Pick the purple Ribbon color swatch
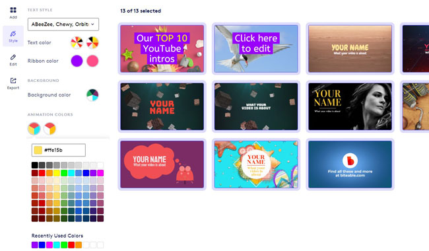429x251 pixels. coord(77,61)
